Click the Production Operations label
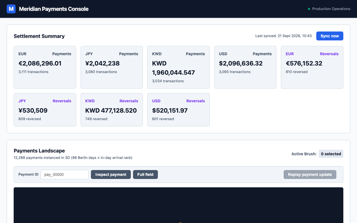This screenshot has height=223, width=357. click(331, 9)
